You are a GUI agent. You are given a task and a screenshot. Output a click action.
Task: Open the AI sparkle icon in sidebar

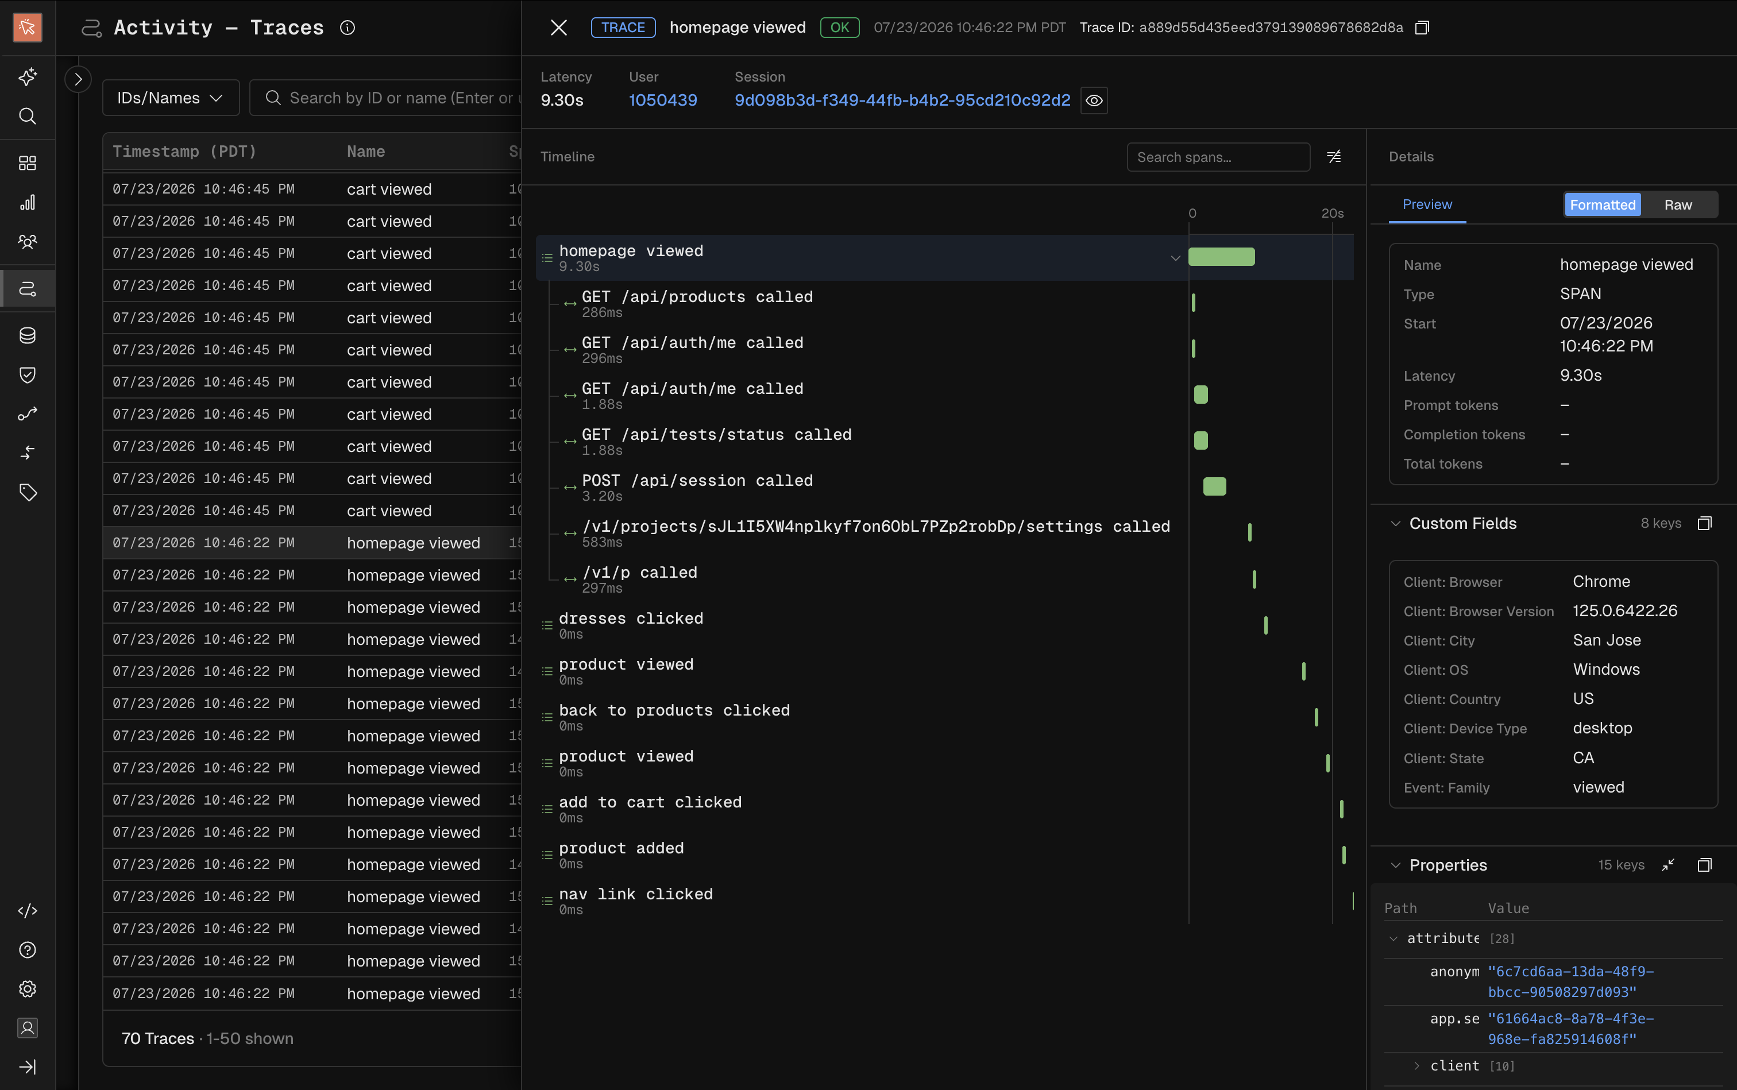28,77
